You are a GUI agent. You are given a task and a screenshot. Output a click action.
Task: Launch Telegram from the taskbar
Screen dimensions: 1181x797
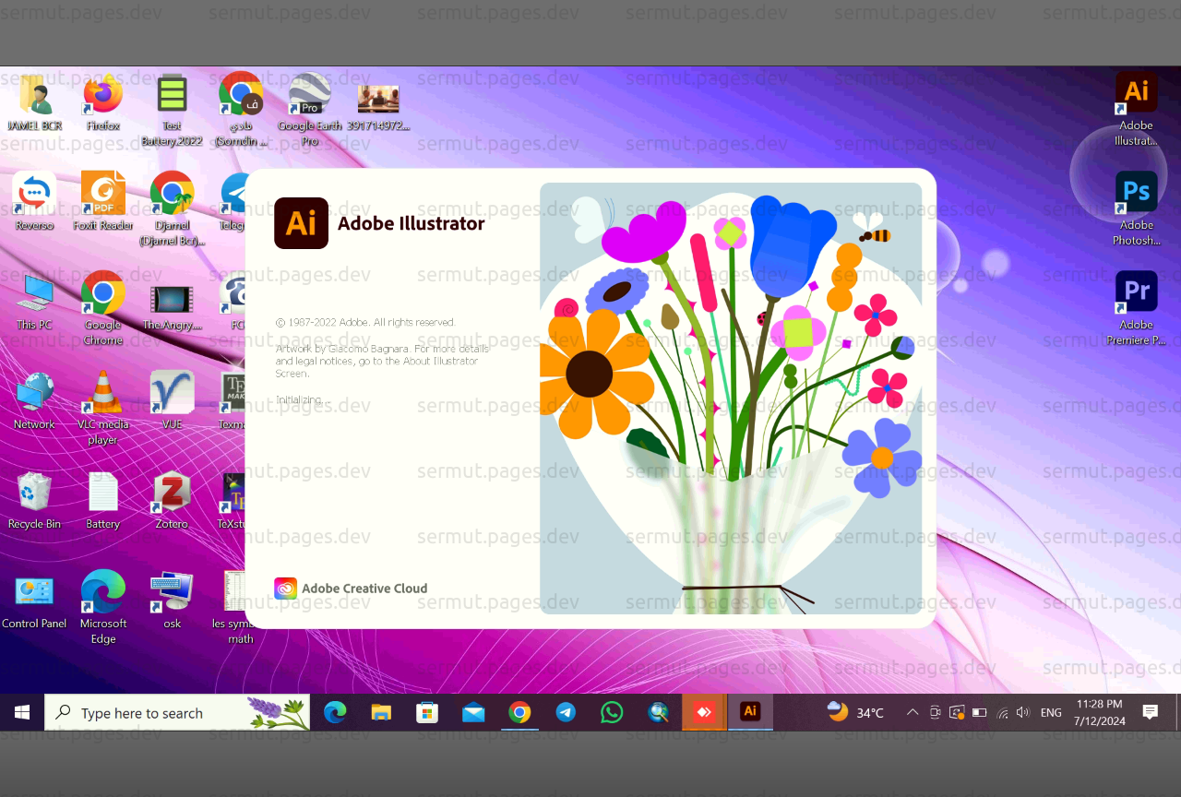point(566,712)
